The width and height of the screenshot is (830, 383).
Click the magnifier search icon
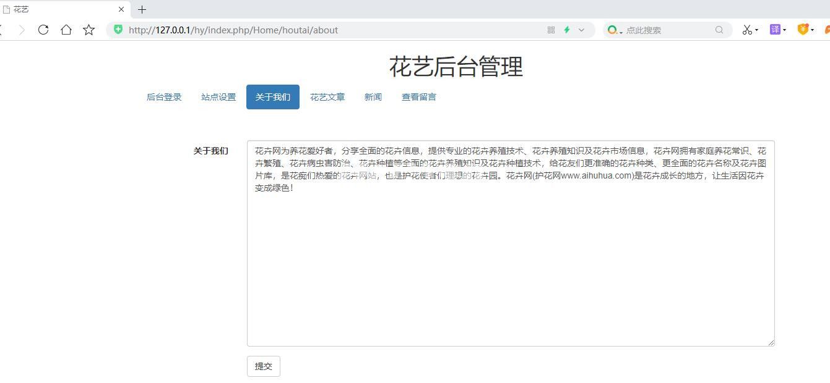[x=719, y=30]
